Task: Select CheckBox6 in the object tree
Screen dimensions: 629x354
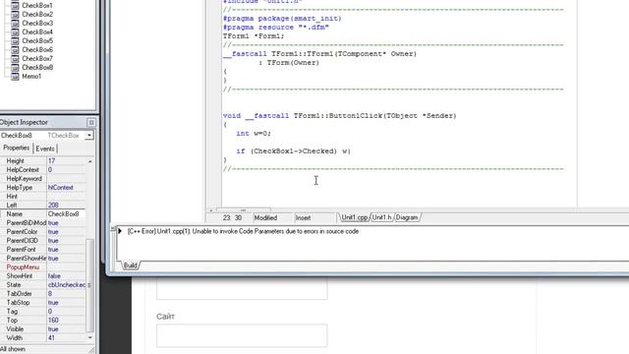Action: pyautogui.click(x=37, y=50)
